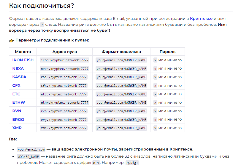Open the NEXA coin link
The image size is (249, 168).
[x=18, y=69]
